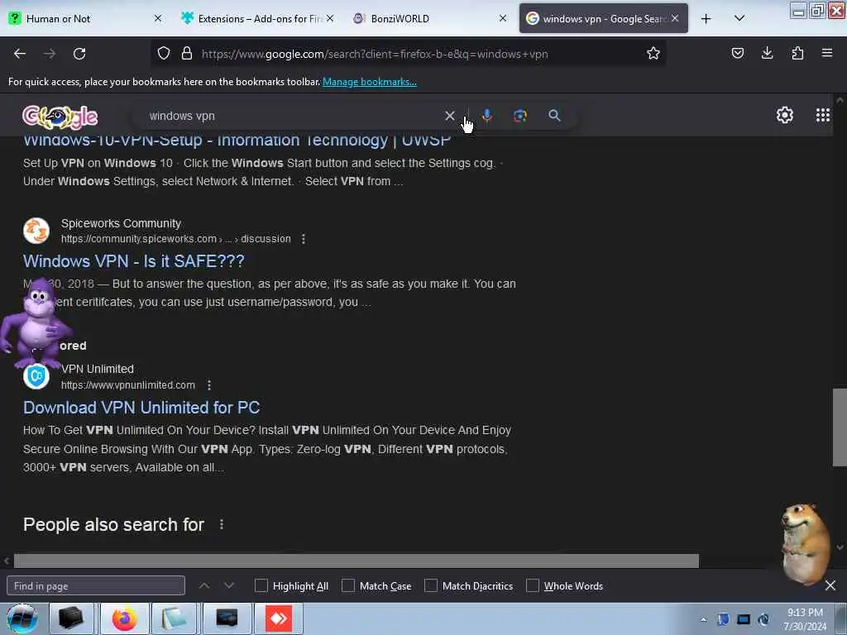Select windows vpn Google Search tab

pos(603,18)
